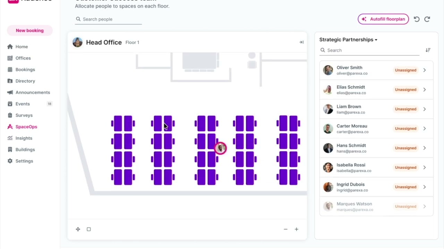Click the undo arrow icon
This screenshot has height=249, width=444.
pyautogui.click(x=417, y=19)
